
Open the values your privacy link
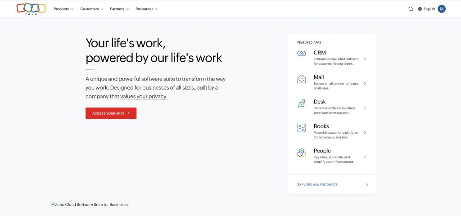[144, 96]
